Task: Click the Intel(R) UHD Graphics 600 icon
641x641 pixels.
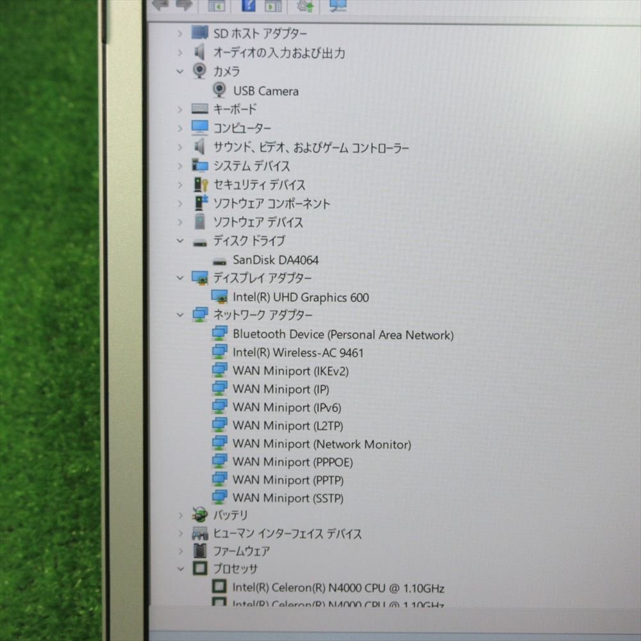Action: click(219, 296)
